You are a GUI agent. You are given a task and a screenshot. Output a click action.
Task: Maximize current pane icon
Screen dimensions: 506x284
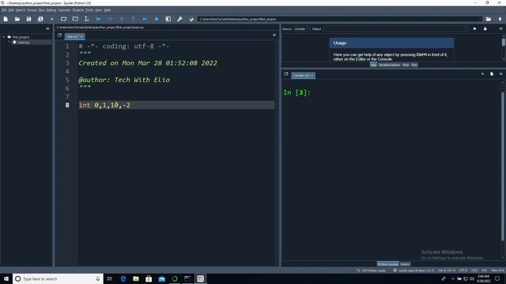pyautogui.click(x=168, y=19)
